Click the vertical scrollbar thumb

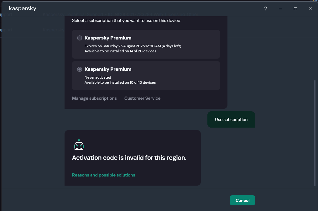[315, 133]
